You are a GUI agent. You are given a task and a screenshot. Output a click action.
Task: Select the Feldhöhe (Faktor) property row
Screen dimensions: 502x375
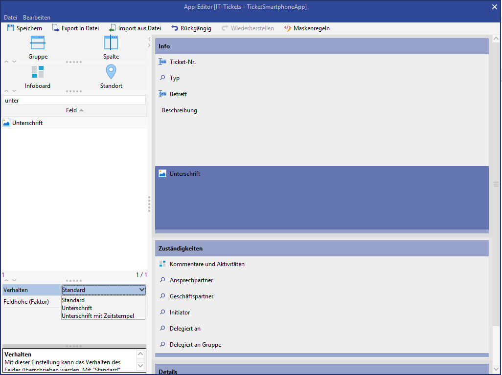26,302
